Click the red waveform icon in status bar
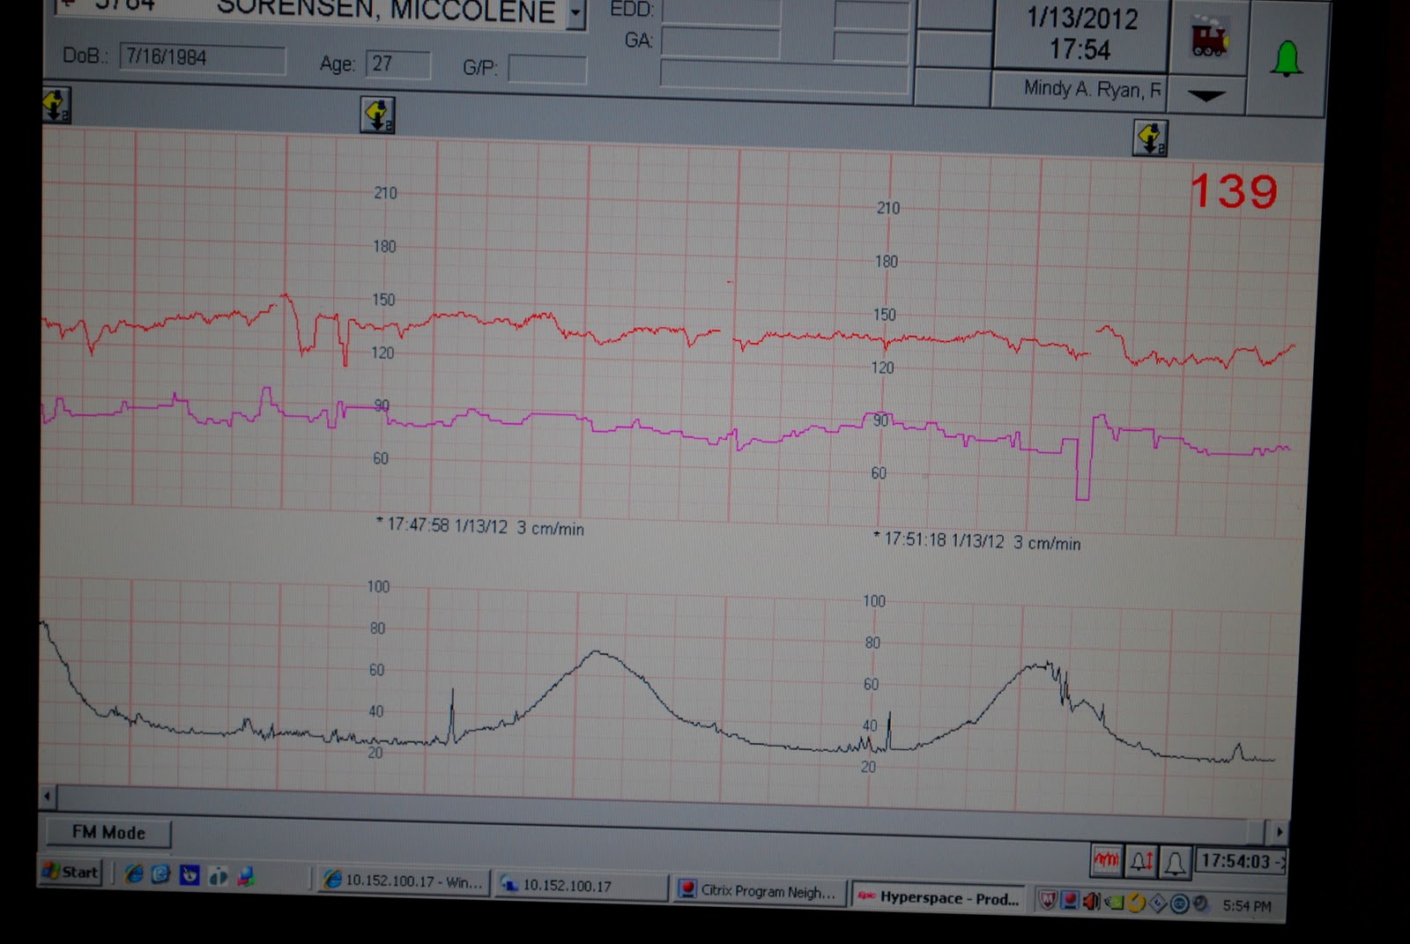 pos(1106,860)
